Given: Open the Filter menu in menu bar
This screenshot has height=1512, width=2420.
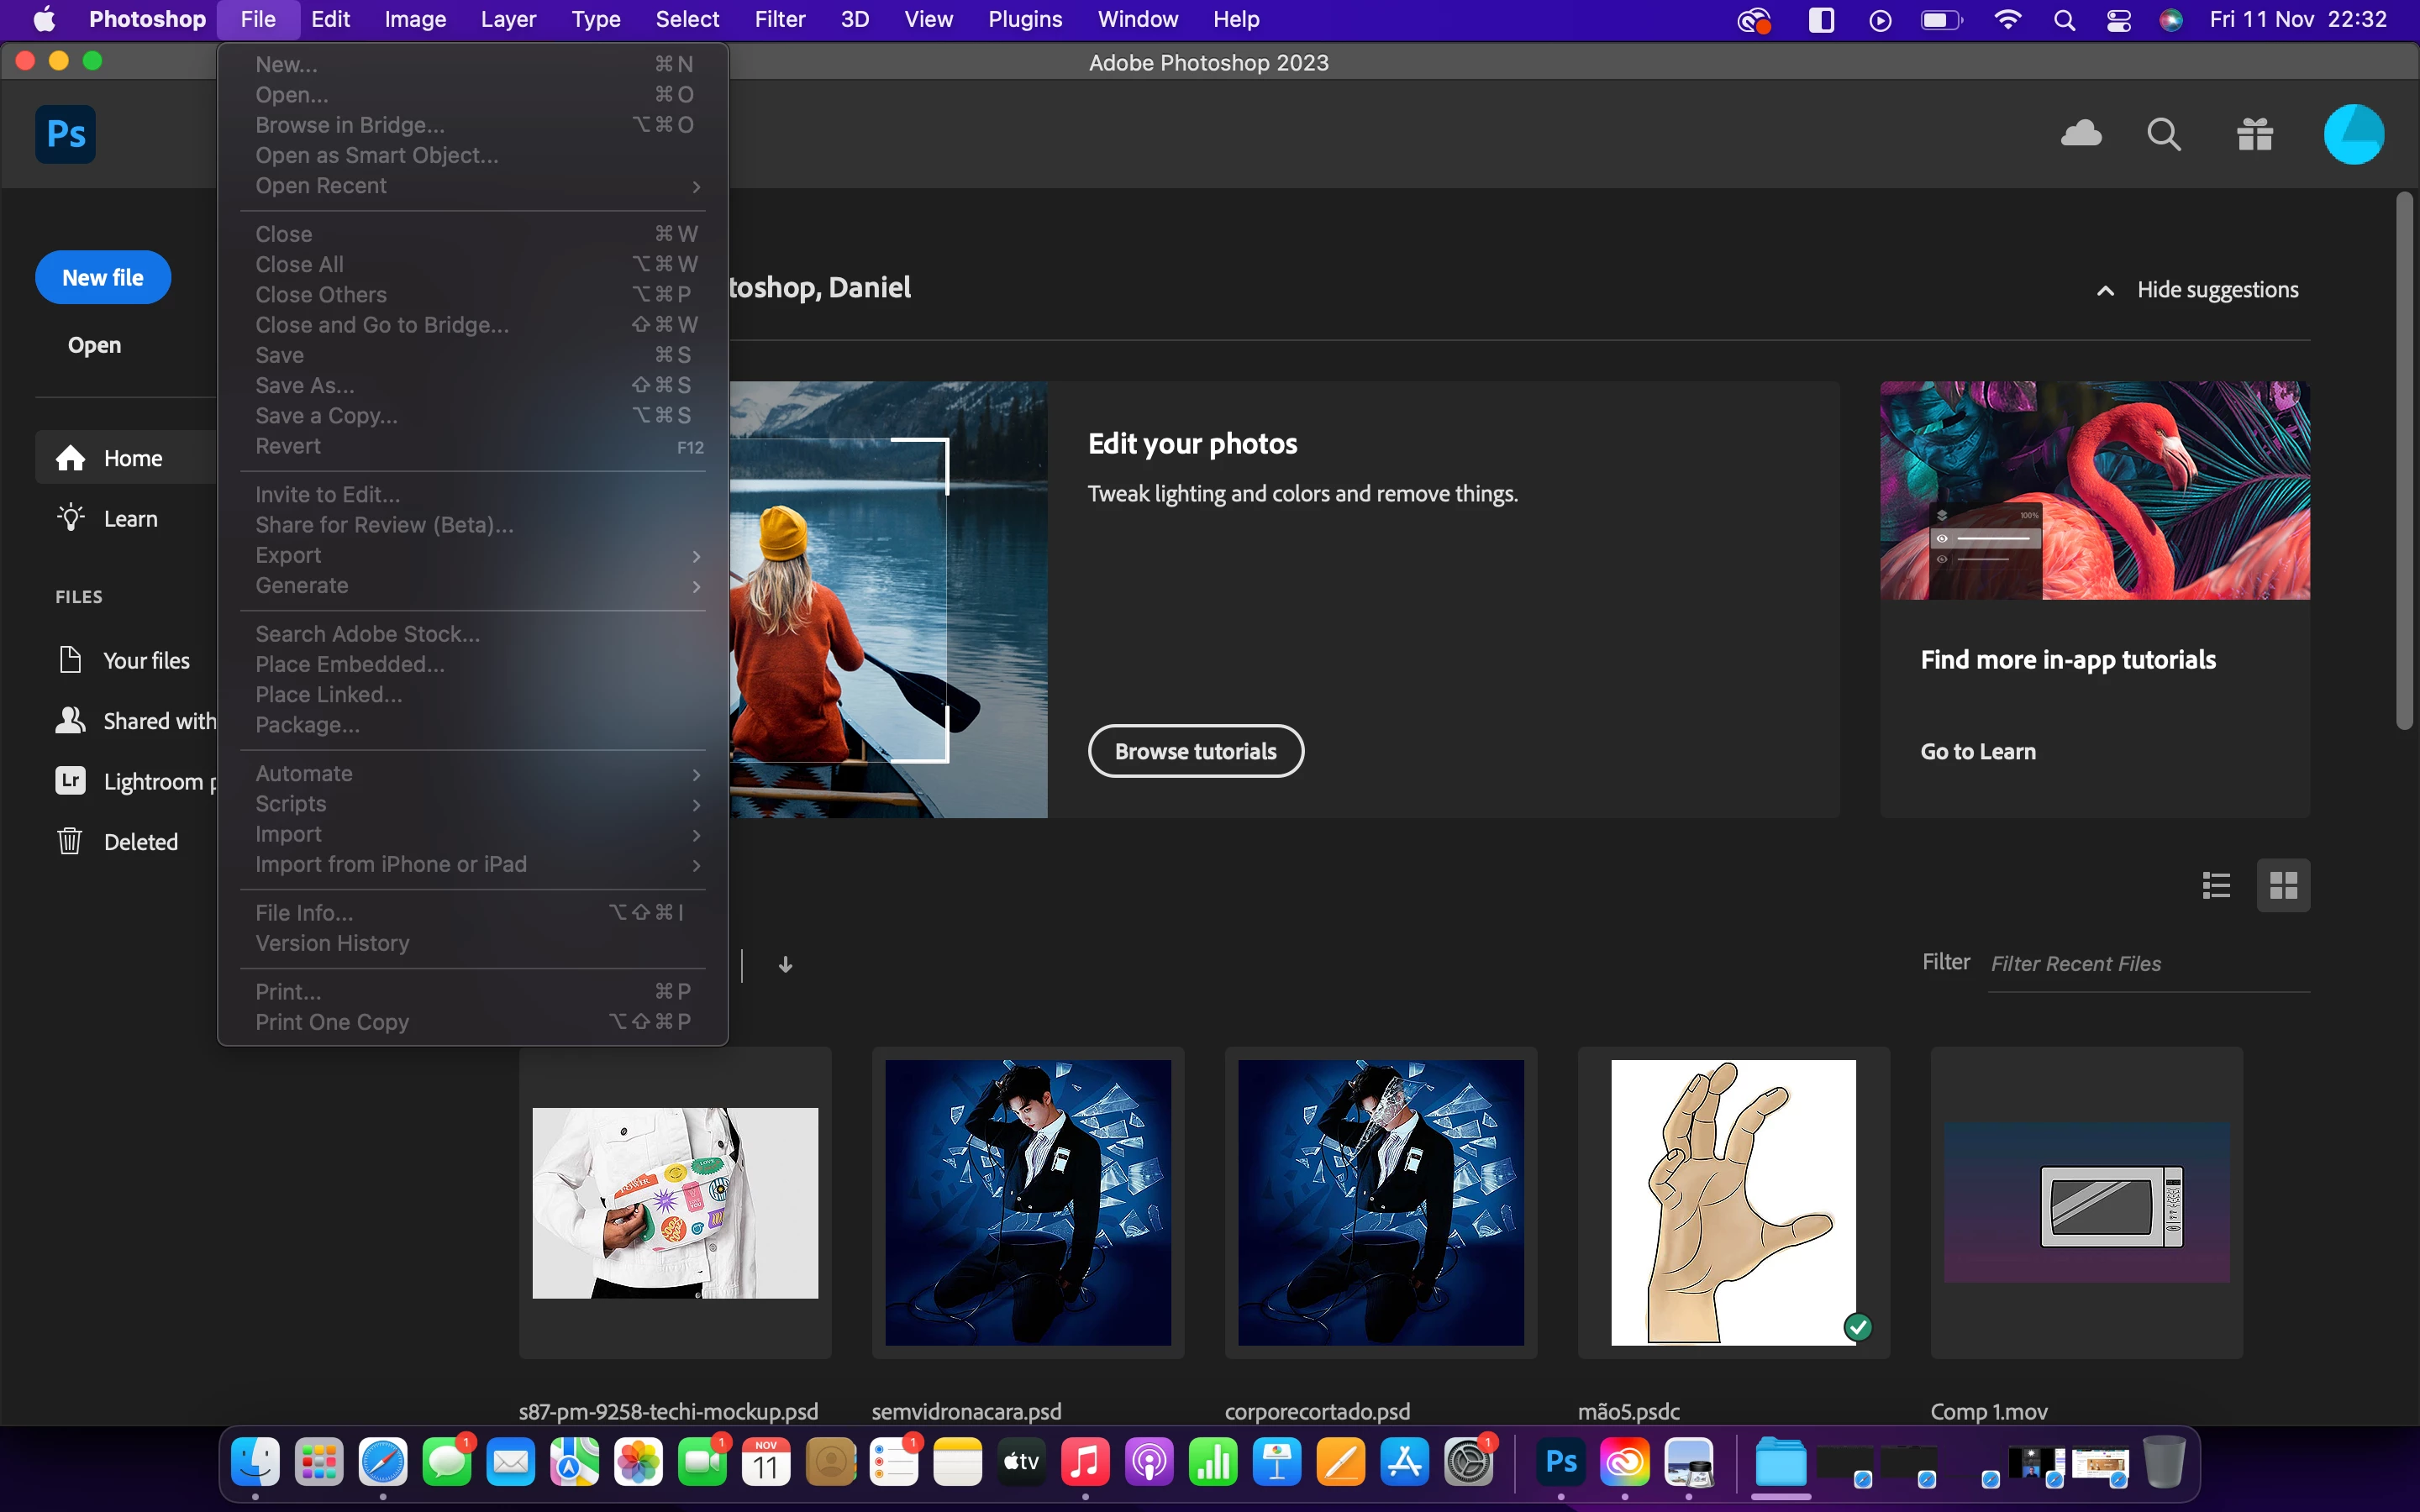Looking at the screenshot, I should (x=779, y=19).
